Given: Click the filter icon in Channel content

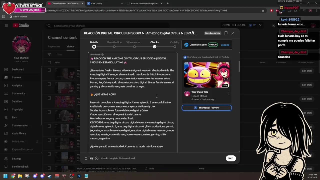Looking at the screenshot, I should point(49,54).
